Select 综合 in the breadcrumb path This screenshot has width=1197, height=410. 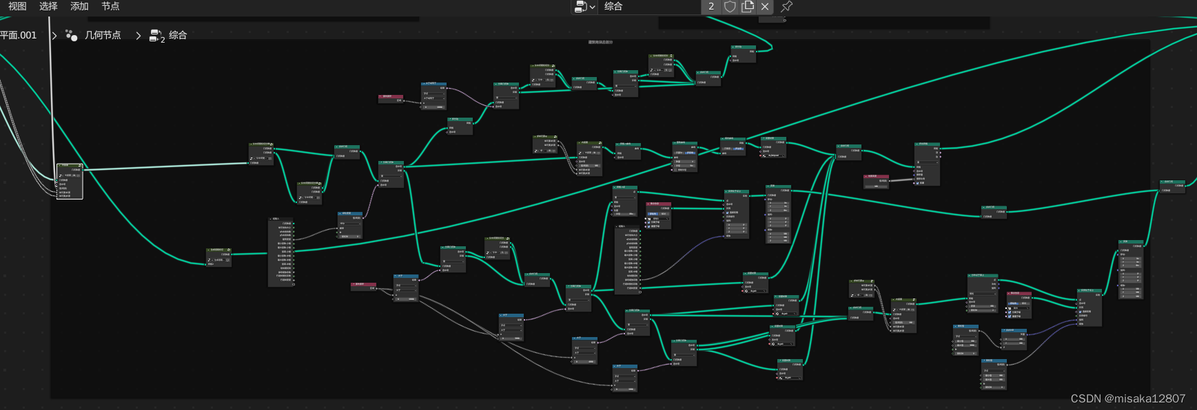(178, 35)
